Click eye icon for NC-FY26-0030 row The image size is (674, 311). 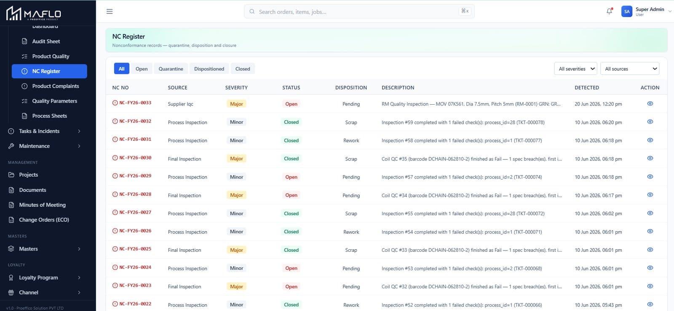650,158
